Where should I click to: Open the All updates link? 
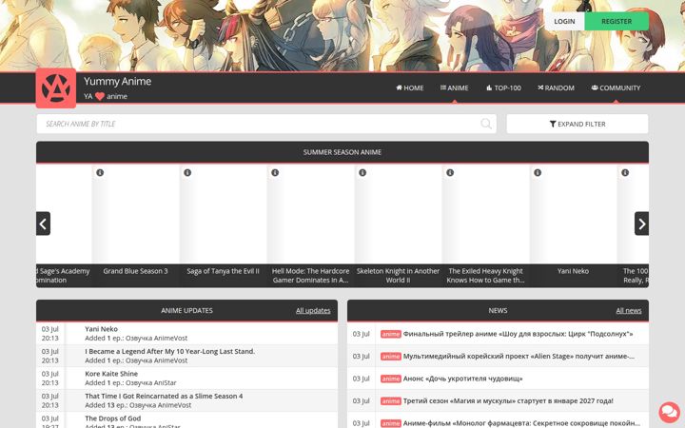pos(313,310)
